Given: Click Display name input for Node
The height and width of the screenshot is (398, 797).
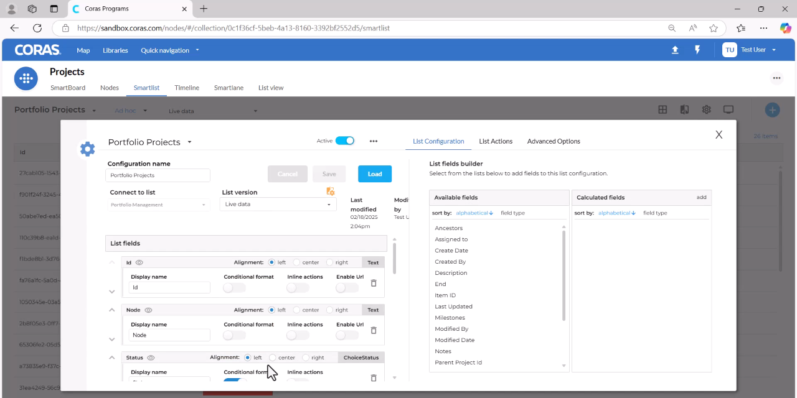Looking at the screenshot, I should tap(169, 335).
